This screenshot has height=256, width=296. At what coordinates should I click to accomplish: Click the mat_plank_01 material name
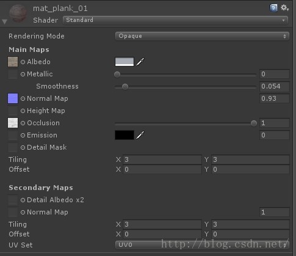click(x=60, y=9)
